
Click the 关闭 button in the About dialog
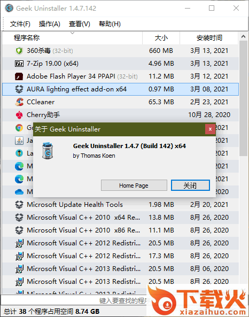(190, 185)
